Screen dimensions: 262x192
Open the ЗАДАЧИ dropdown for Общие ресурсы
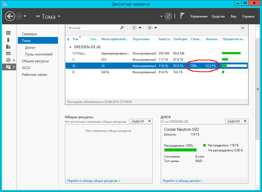[141, 121]
